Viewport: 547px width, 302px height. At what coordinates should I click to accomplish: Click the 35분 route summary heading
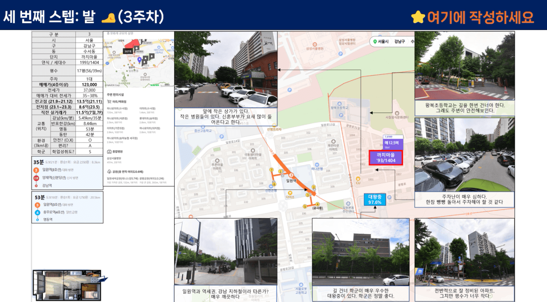[38, 162]
